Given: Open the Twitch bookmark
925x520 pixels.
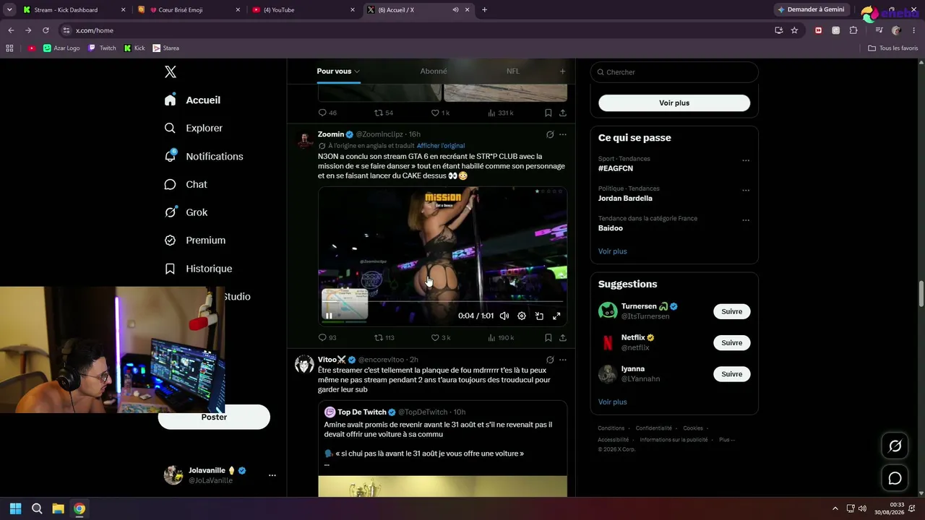Looking at the screenshot, I should (102, 48).
